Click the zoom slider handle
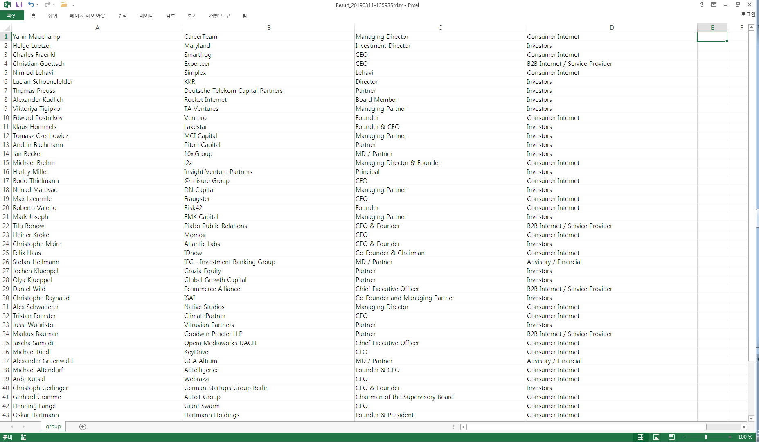 706,437
